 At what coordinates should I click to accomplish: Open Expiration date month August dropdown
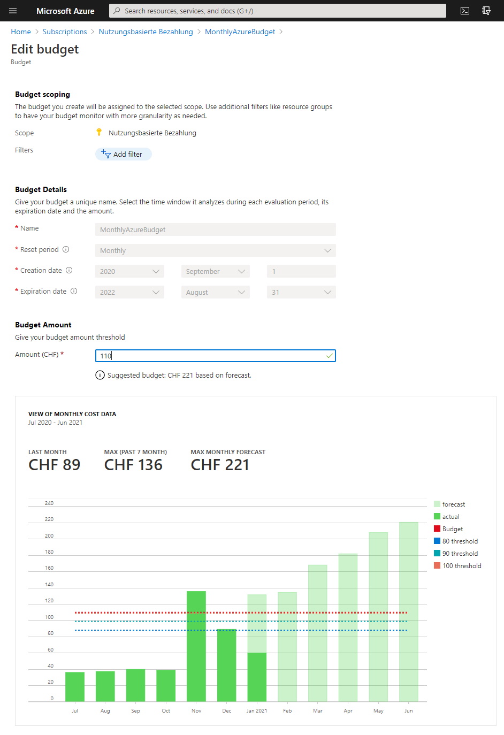click(216, 292)
